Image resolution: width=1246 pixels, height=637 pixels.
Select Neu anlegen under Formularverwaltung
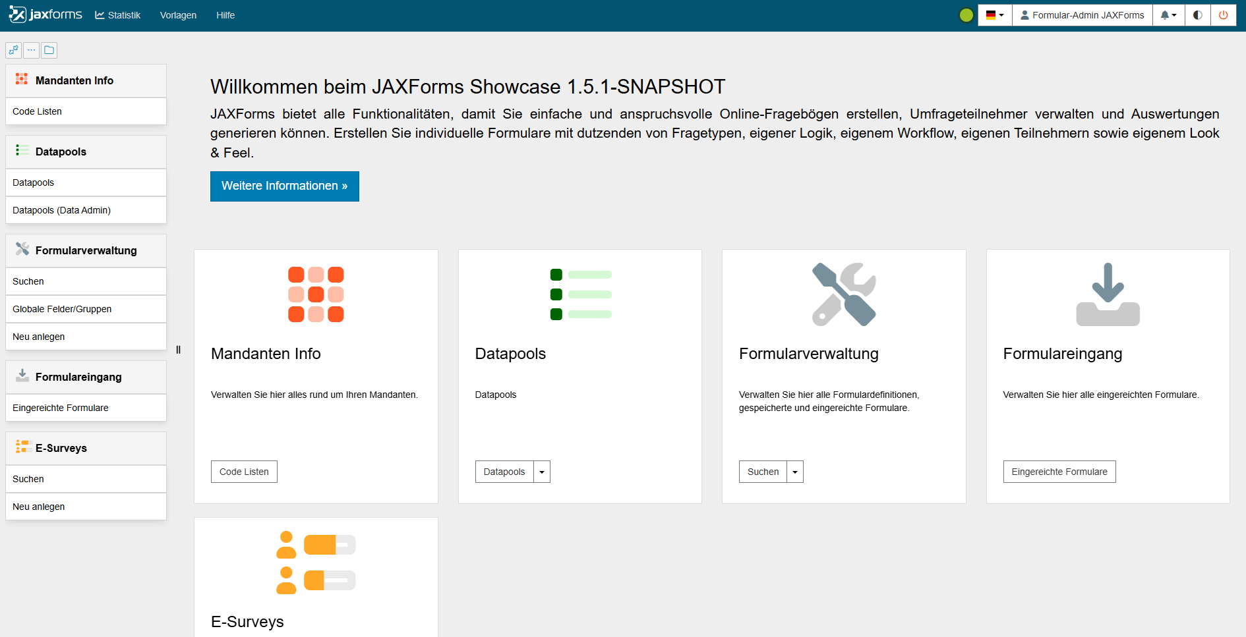86,337
